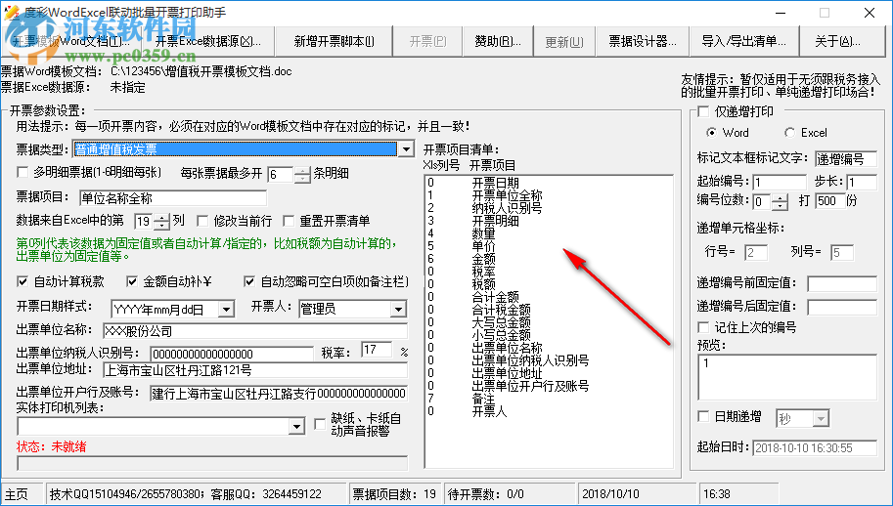Select the Word radio button
Image resolution: width=893 pixels, height=506 pixels.
pos(711,133)
